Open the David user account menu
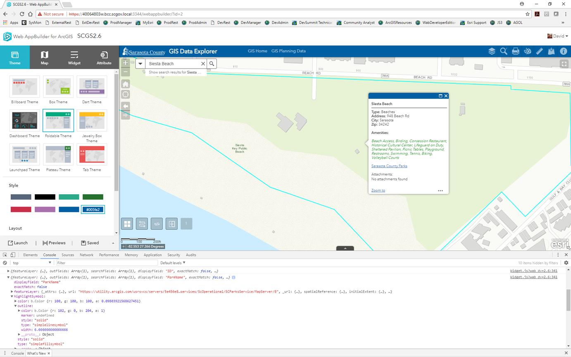Image resolution: width=571 pixels, height=357 pixels. pyautogui.click(x=558, y=36)
